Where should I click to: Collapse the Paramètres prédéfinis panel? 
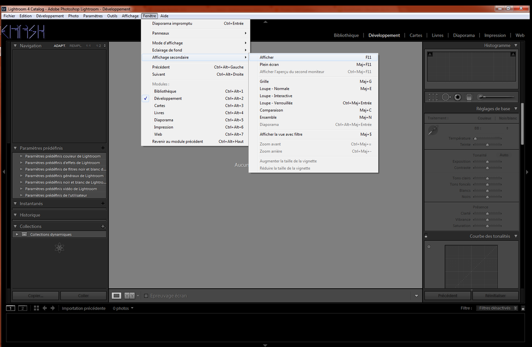(x=15, y=148)
